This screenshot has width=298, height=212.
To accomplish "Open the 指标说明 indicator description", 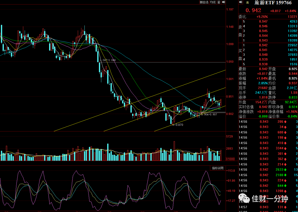I will 218,168.
